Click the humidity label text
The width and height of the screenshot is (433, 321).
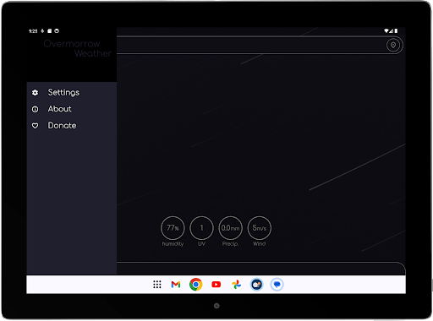(173, 244)
